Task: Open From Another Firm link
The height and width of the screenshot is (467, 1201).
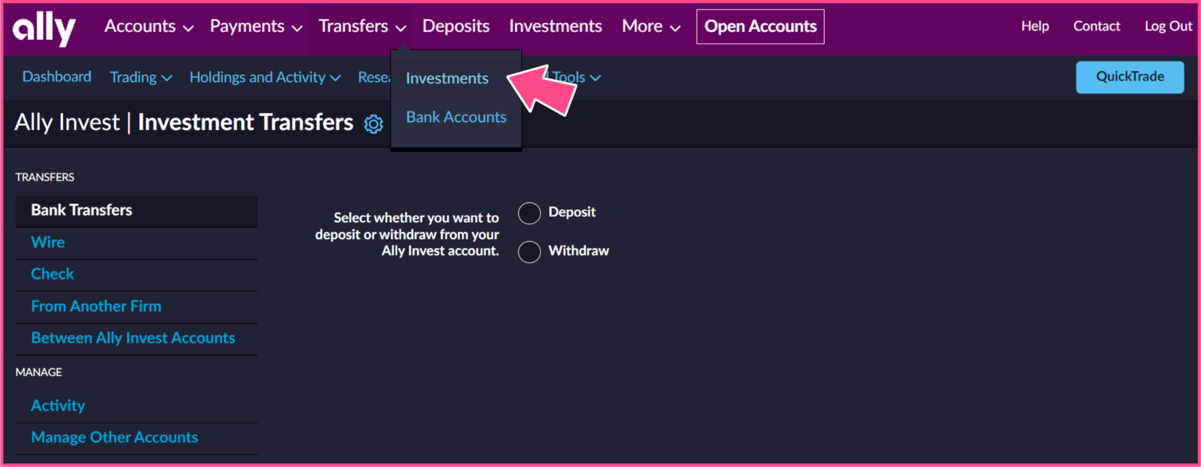Action: (x=96, y=306)
